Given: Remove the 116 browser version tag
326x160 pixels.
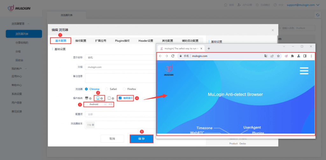Looking at the screenshot, I should tap(93, 125).
